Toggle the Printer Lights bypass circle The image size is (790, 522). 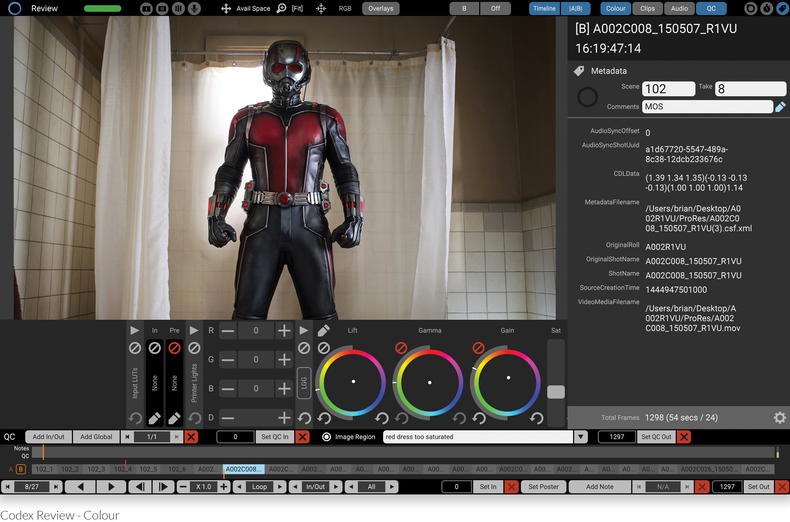coord(194,348)
